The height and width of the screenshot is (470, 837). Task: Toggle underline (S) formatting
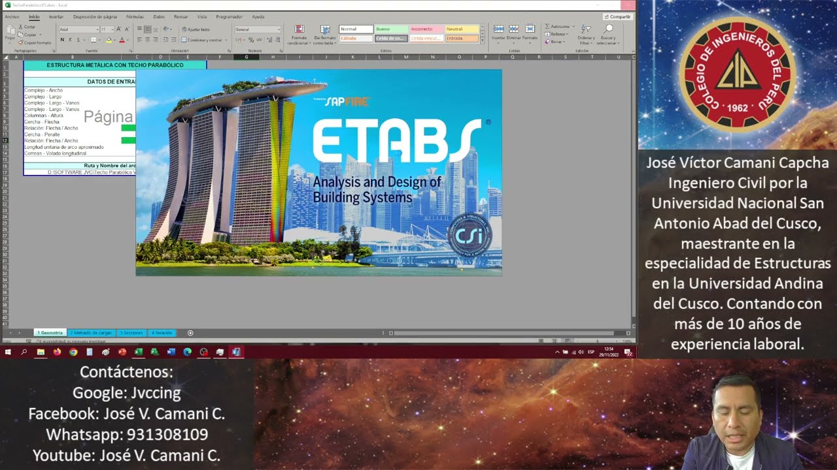click(x=79, y=40)
